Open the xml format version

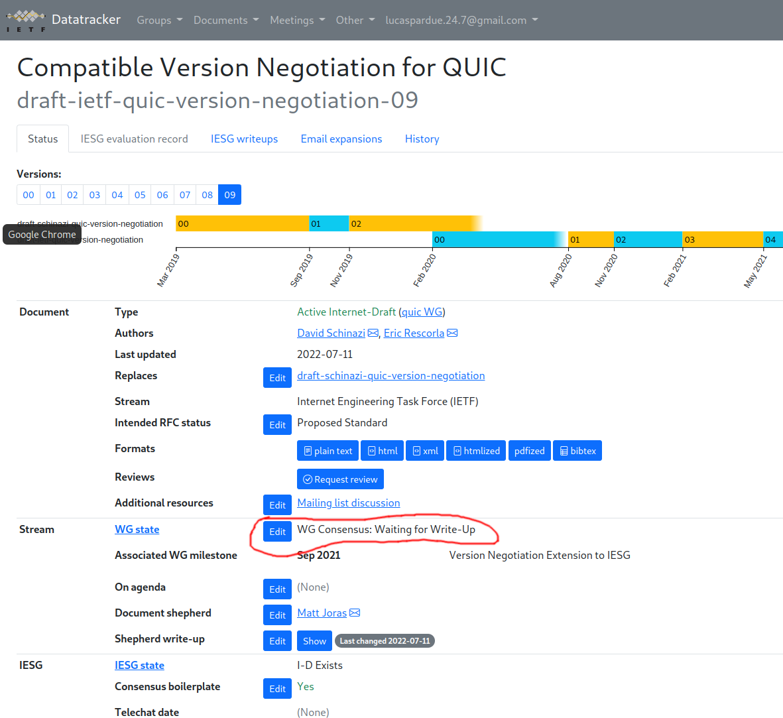[425, 450]
